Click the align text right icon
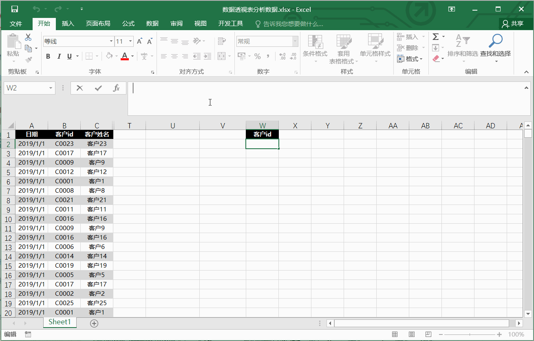This screenshot has width=534, height=341. [x=185, y=56]
